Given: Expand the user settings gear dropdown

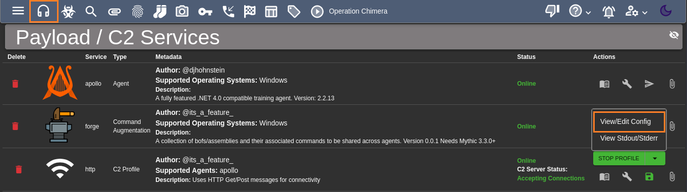Looking at the screenshot, I should coord(637,11).
